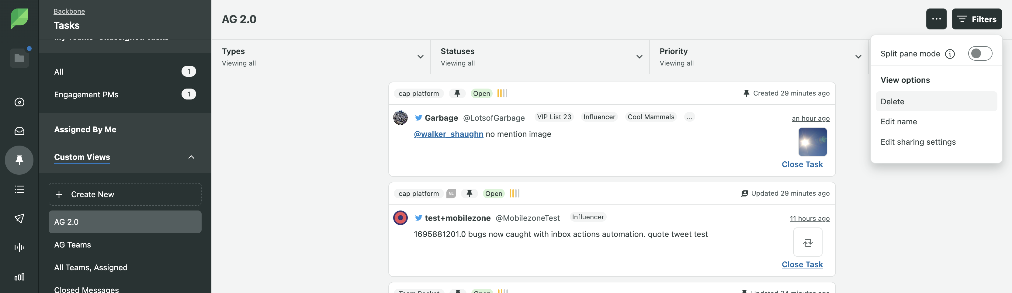
Task: Open the Smart Inbox tray icon
Action: (19, 131)
